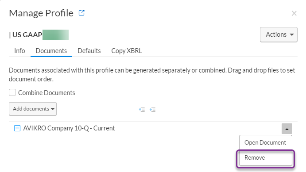The height and width of the screenshot is (172, 306).
Task: Choose Remove from the document menu
Action: (x=265, y=157)
